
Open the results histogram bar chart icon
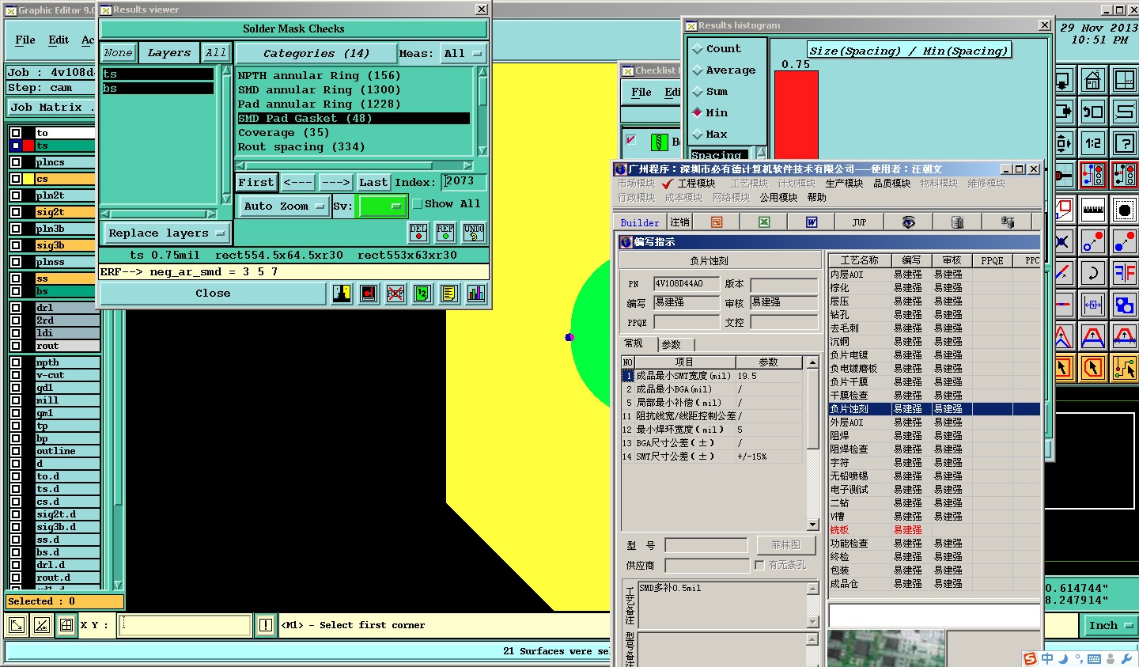pos(476,294)
